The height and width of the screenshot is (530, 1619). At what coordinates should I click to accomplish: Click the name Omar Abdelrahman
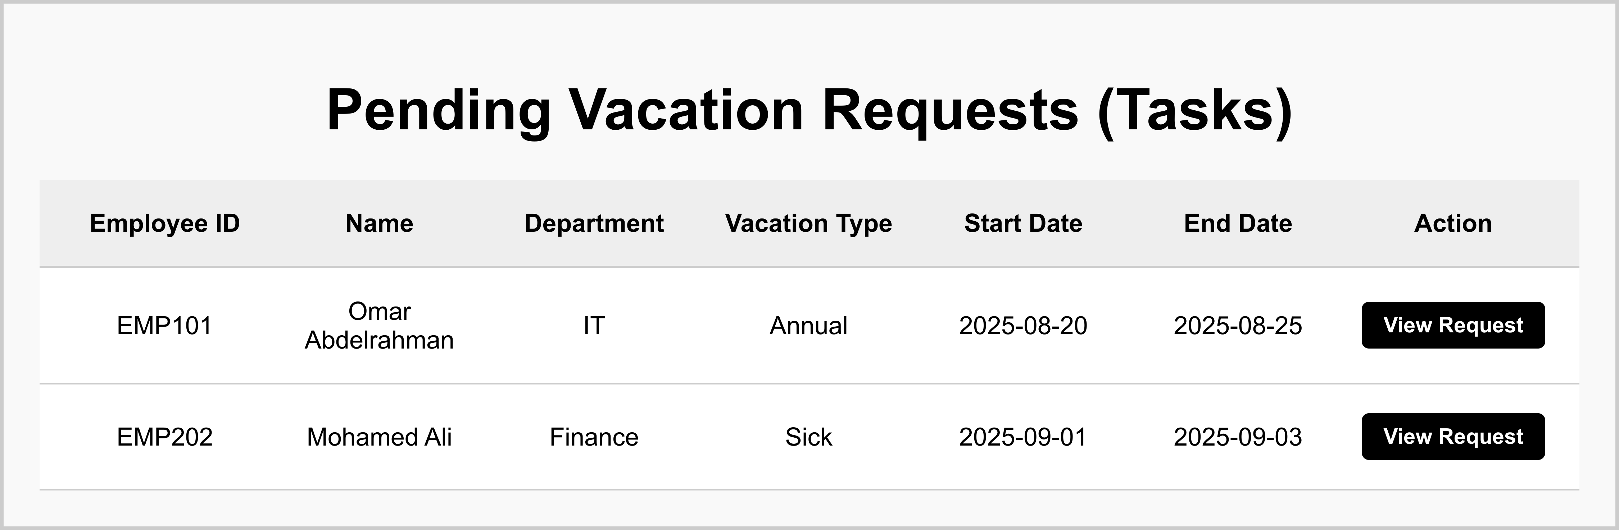coord(380,326)
